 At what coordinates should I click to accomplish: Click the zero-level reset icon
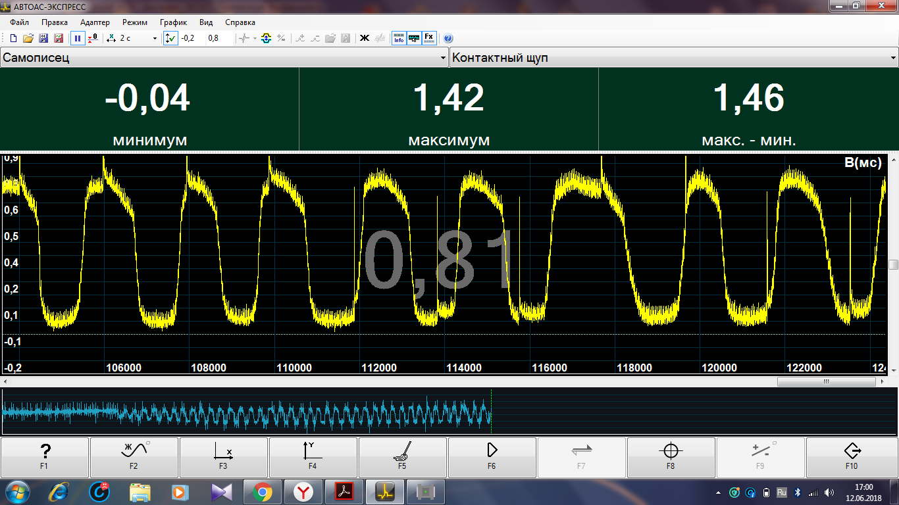(93, 38)
